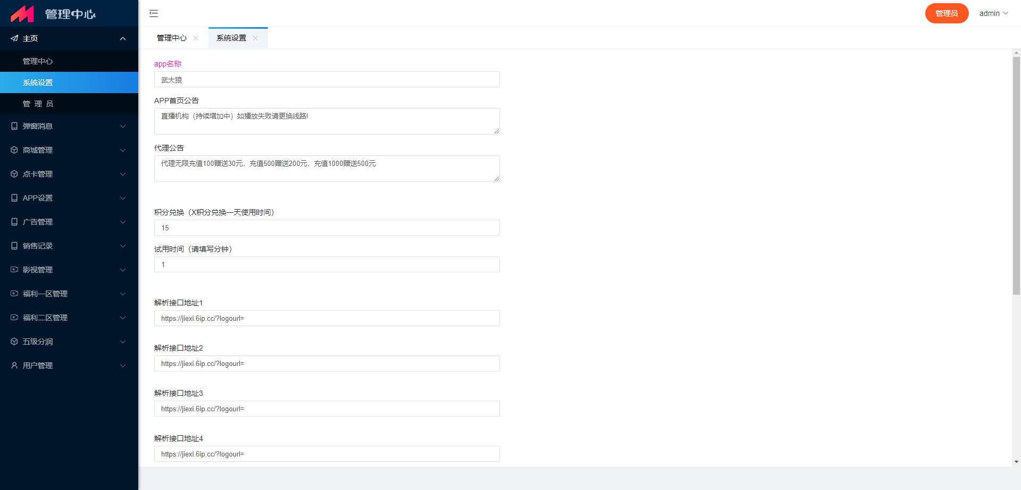Click the orange 管理员 button
This screenshot has width=1021, height=490.
click(947, 13)
